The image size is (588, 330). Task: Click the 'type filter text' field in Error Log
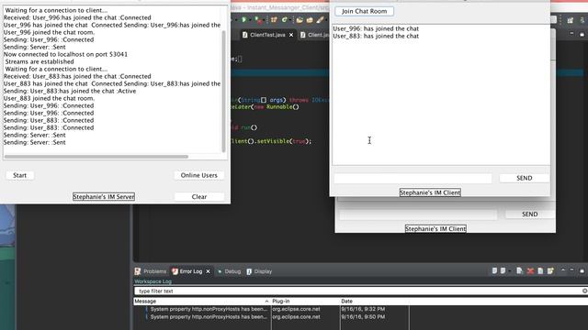pos(358,291)
